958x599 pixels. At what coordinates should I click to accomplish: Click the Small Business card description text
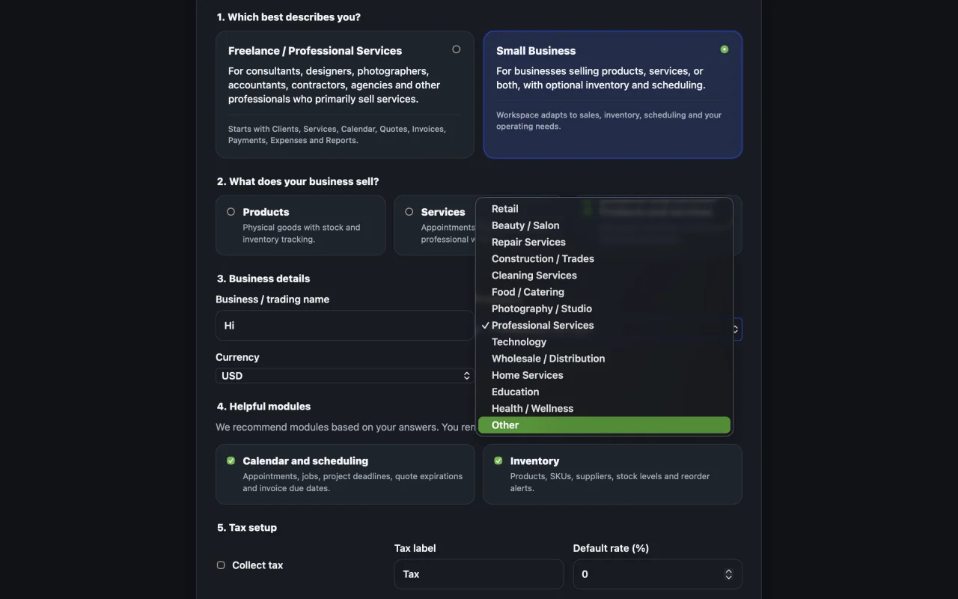601,78
